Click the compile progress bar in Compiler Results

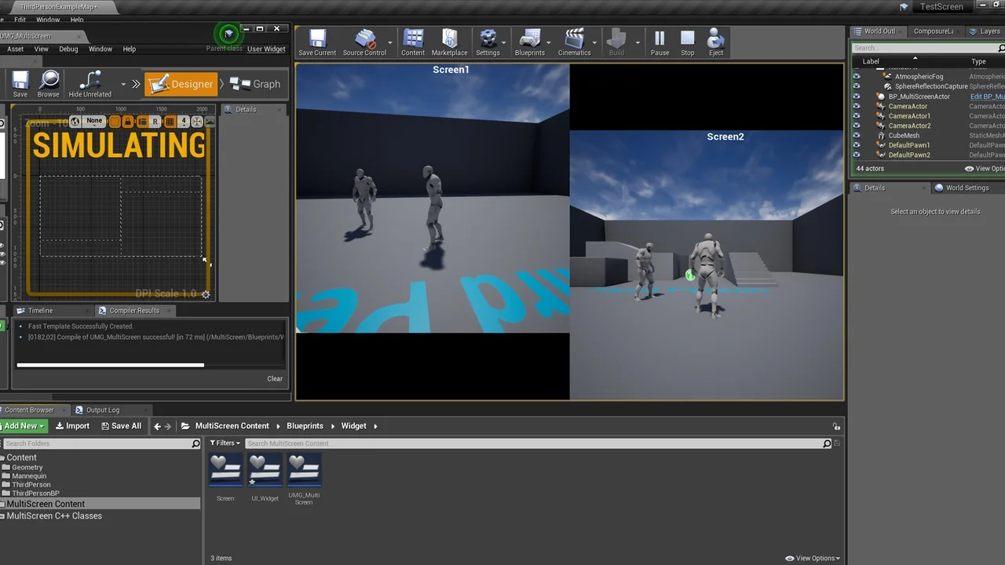[110, 364]
